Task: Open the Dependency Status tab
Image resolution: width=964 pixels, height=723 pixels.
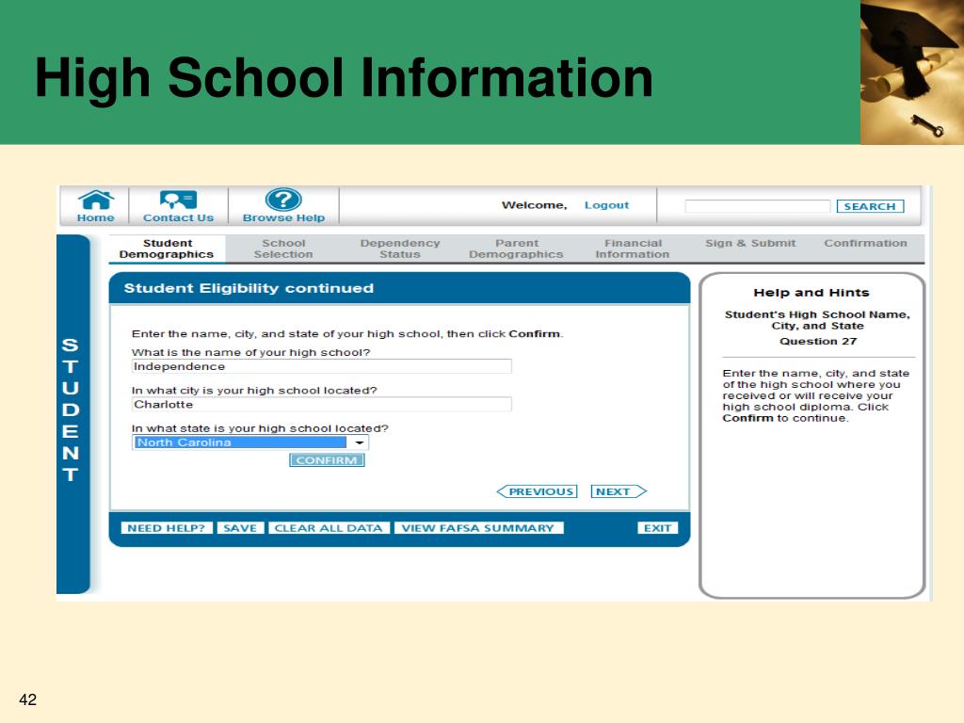Action: 400,249
